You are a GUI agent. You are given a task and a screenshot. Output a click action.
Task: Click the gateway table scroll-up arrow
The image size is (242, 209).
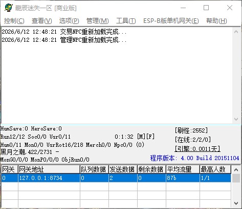(x=236, y=170)
